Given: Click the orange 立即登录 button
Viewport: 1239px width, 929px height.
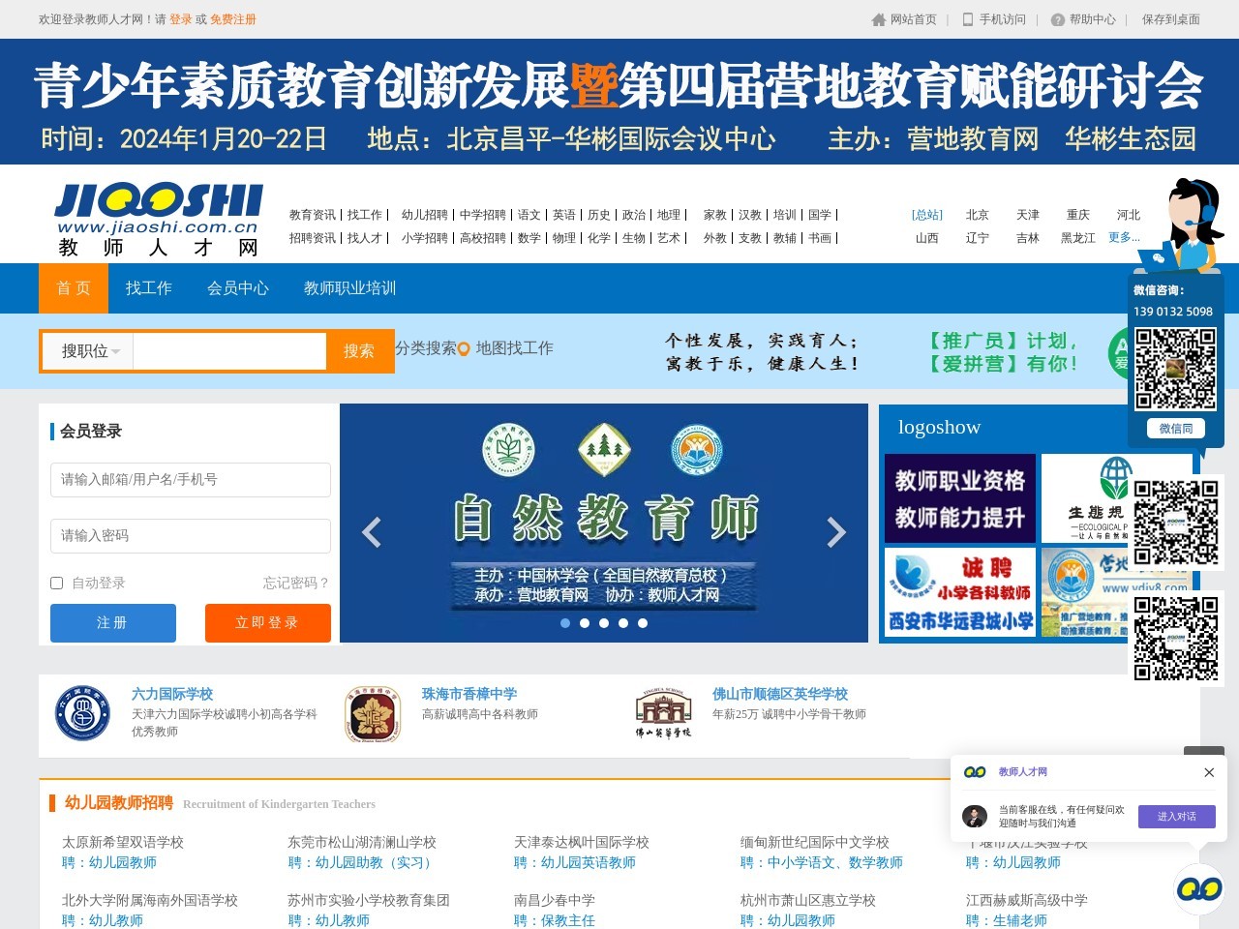Looking at the screenshot, I should pos(267,623).
